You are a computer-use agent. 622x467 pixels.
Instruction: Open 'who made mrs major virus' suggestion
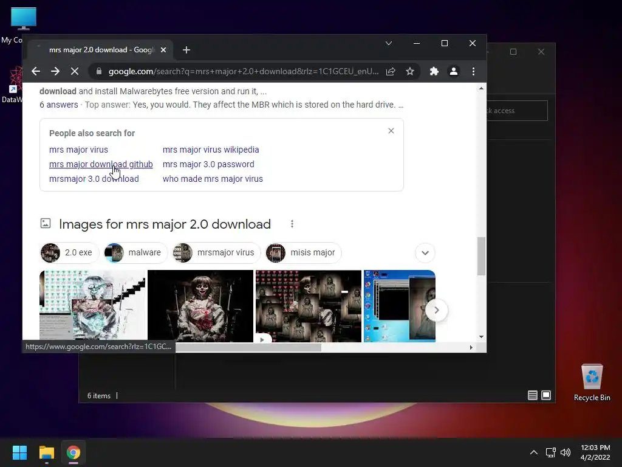(x=213, y=179)
